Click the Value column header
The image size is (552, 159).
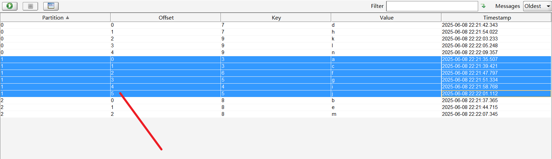[x=386, y=17]
